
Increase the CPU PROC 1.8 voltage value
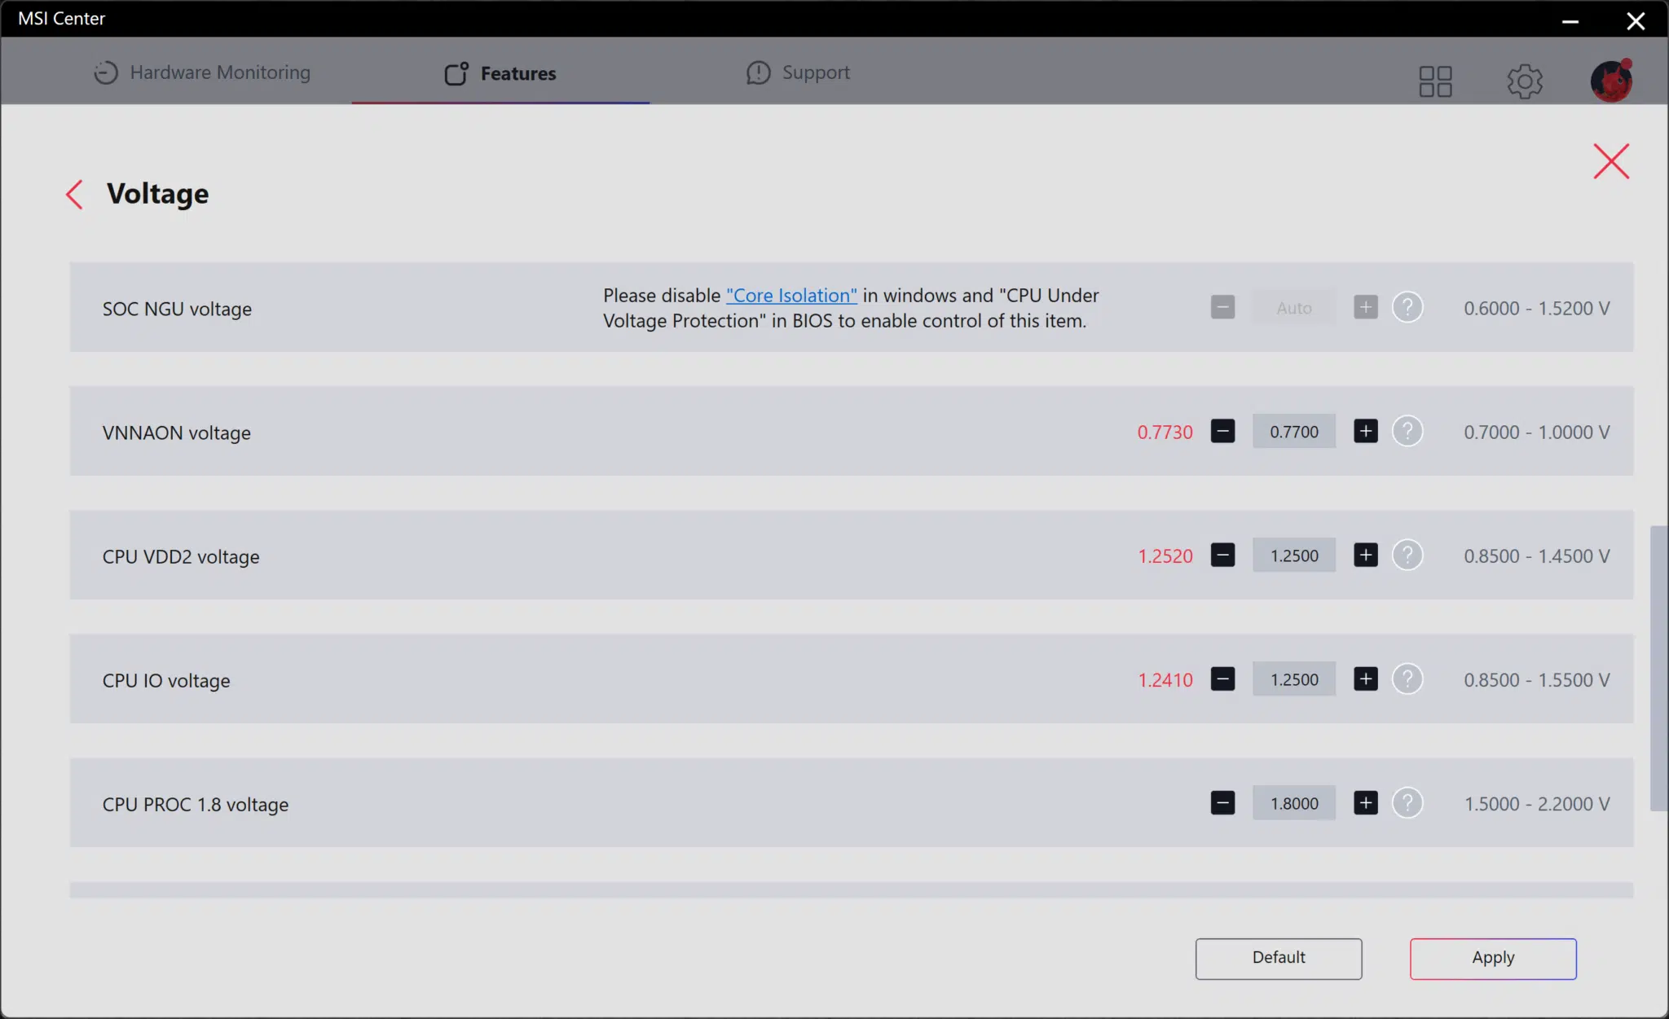click(x=1366, y=802)
